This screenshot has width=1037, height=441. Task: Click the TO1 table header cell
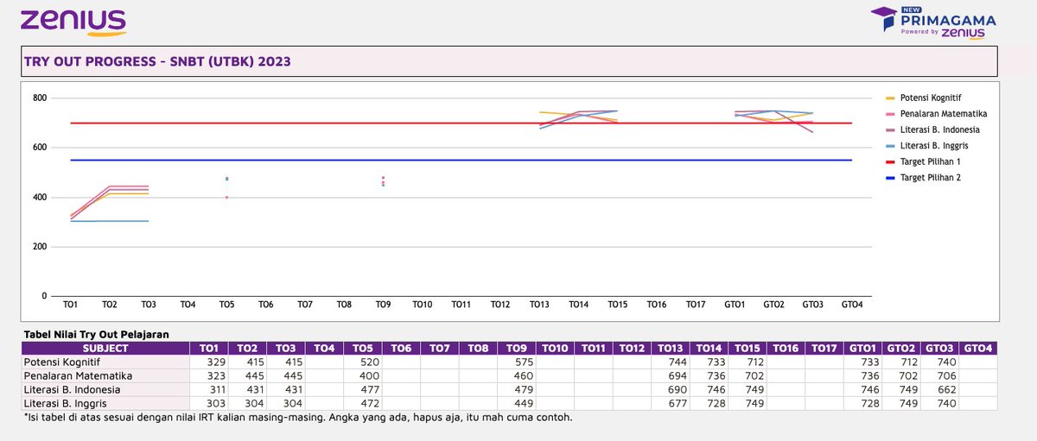[x=209, y=348]
